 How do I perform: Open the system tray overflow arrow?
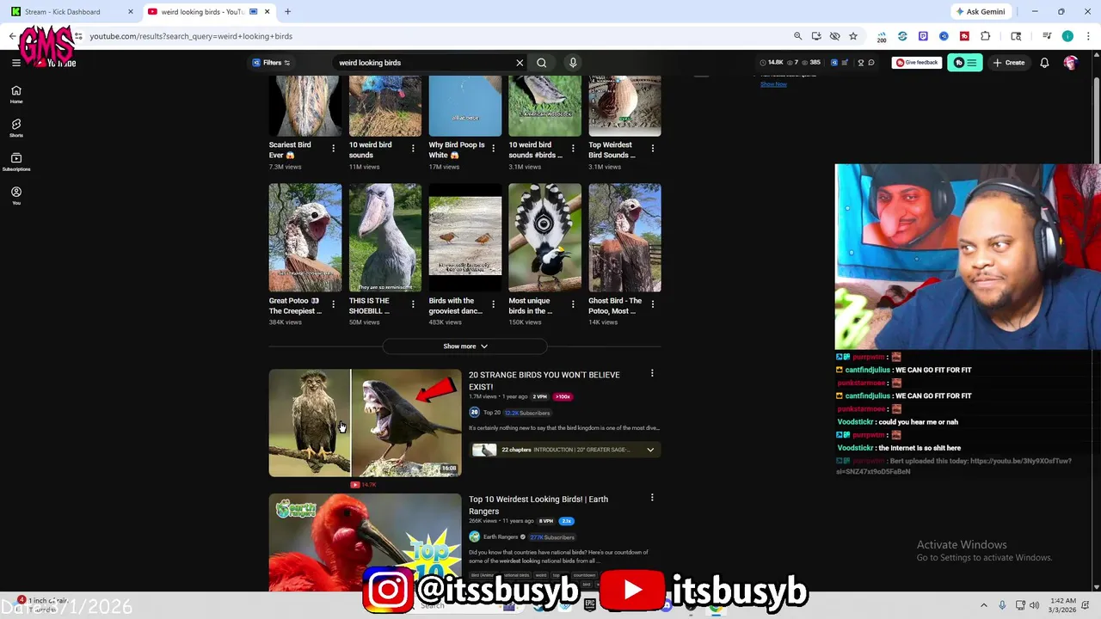pyautogui.click(x=984, y=605)
